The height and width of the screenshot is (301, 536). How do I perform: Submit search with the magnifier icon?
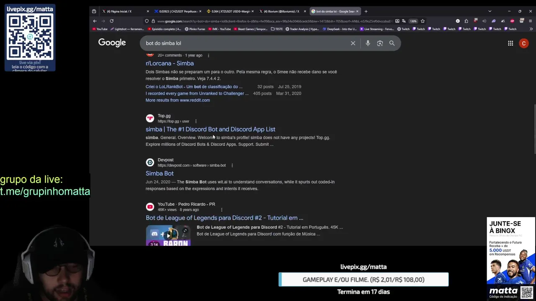[392, 43]
